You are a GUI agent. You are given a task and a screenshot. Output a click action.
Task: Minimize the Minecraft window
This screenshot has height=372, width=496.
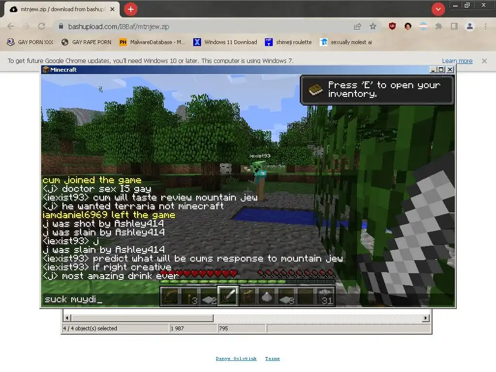tap(434, 70)
